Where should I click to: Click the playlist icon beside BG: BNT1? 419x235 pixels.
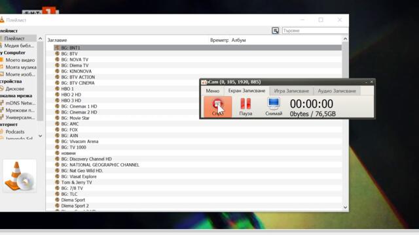click(57, 48)
